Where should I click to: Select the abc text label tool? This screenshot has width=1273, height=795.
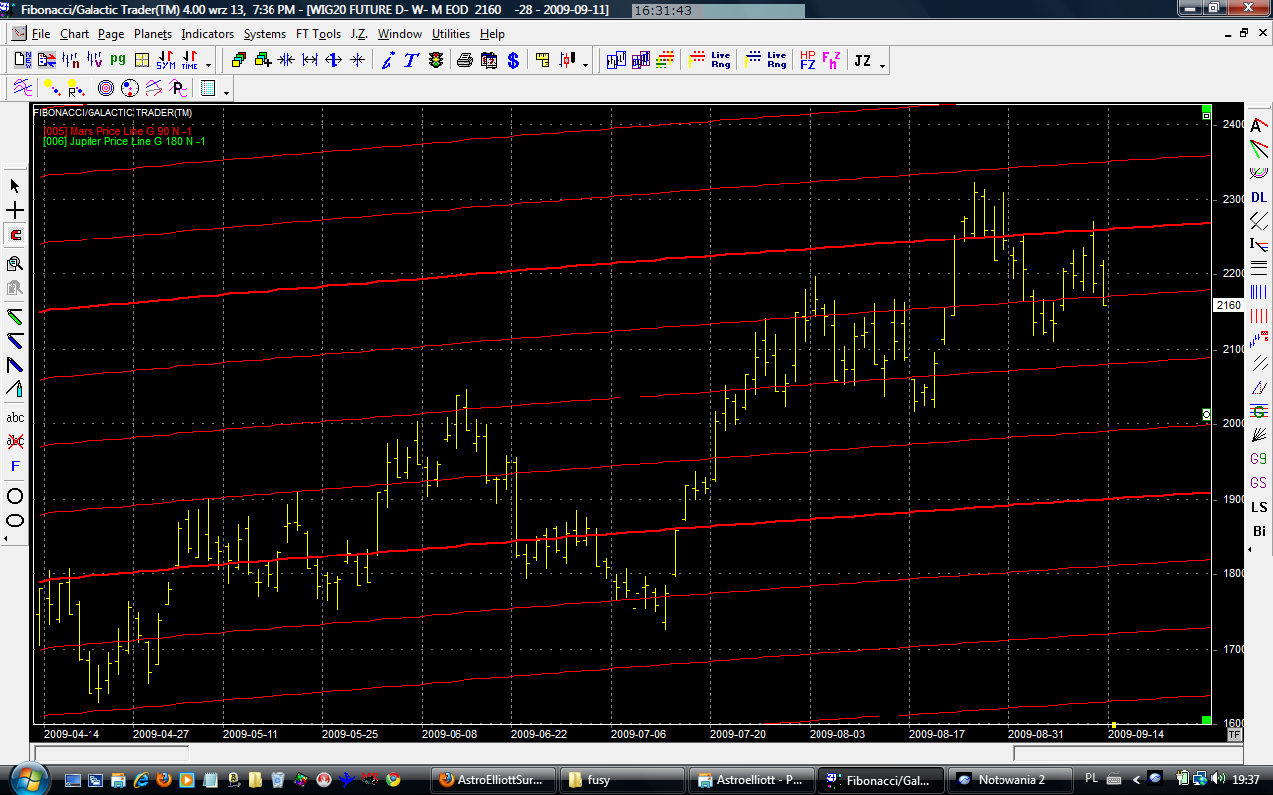(15, 417)
